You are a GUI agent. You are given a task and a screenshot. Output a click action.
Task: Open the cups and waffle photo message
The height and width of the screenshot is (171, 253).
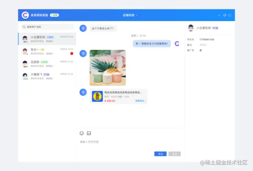pyautogui.click(x=108, y=68)
